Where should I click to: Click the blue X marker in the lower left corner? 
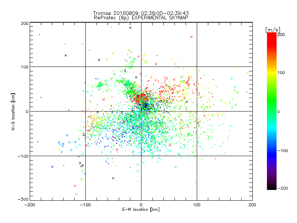[52, 167]
